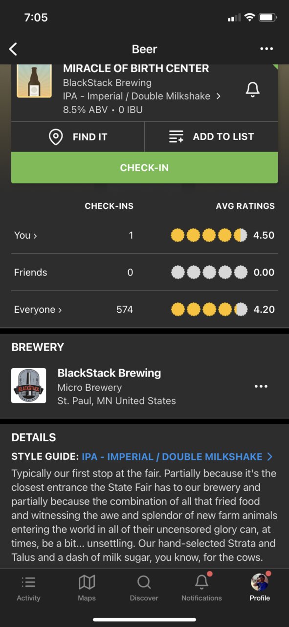The height and width of the screenshot is (627, 289).
Task: Tap the beer bottle label thumbnail
Action: 34,81
